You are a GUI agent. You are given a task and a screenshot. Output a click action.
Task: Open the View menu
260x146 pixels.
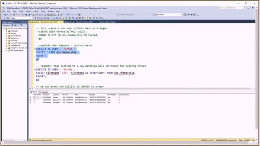point(15,11)
